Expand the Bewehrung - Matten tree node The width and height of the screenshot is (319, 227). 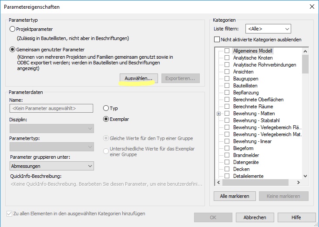[x=218, y=113]
